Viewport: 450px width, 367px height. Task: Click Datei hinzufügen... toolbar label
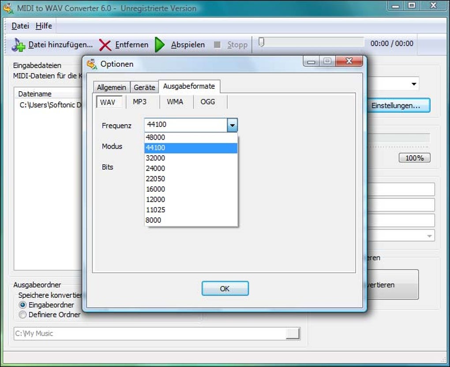[60, 44]
